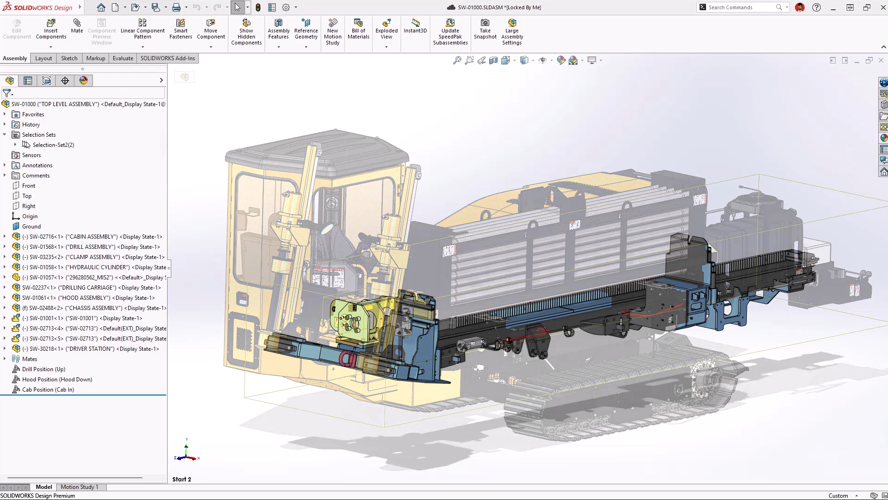Activate the Move Component tool
Image resolution: width=888 pixels, height=500 pixels.
click(x=211, y=28)
